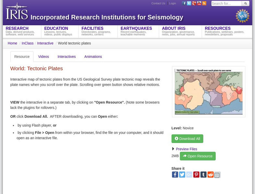Screen dimensions: 255x194
Task: Switch to the Videos tab
Action: (44, 57)
